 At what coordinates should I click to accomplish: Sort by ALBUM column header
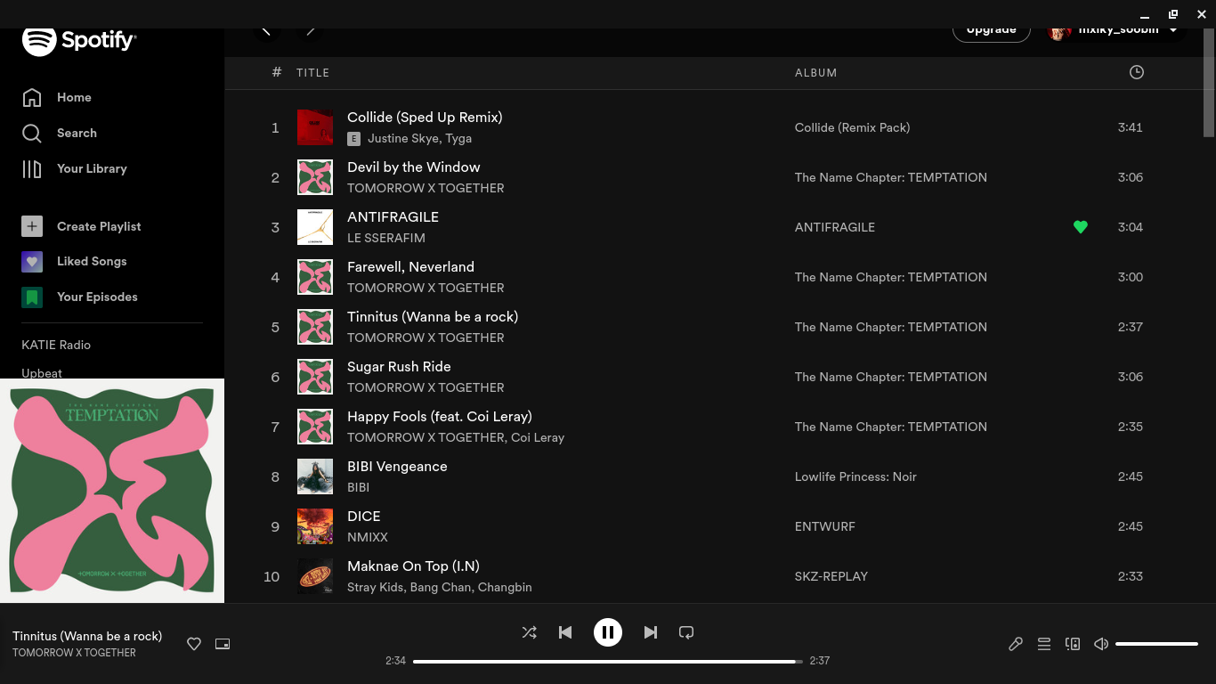tap(815, 73)
